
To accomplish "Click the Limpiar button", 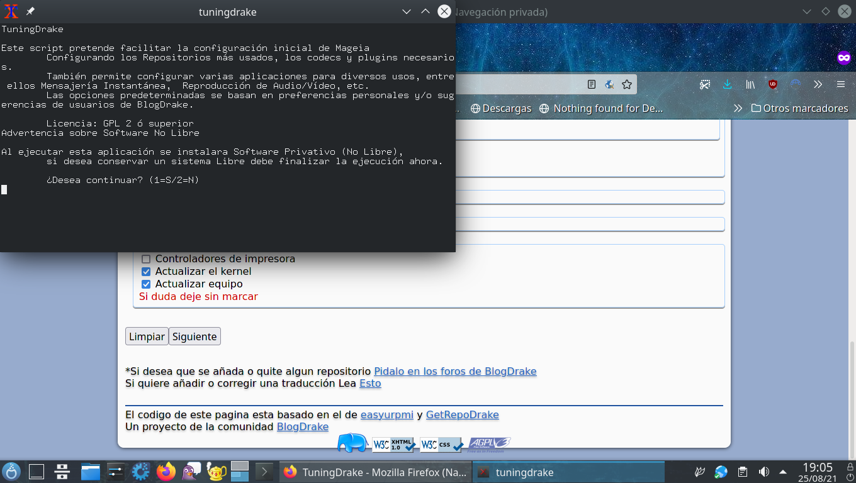I will [x=147, y=336].
